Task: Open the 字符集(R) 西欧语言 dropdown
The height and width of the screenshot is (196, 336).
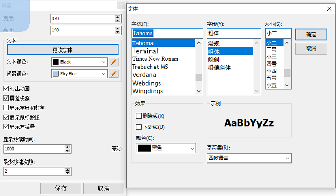Action: click(x=287, y=158)
